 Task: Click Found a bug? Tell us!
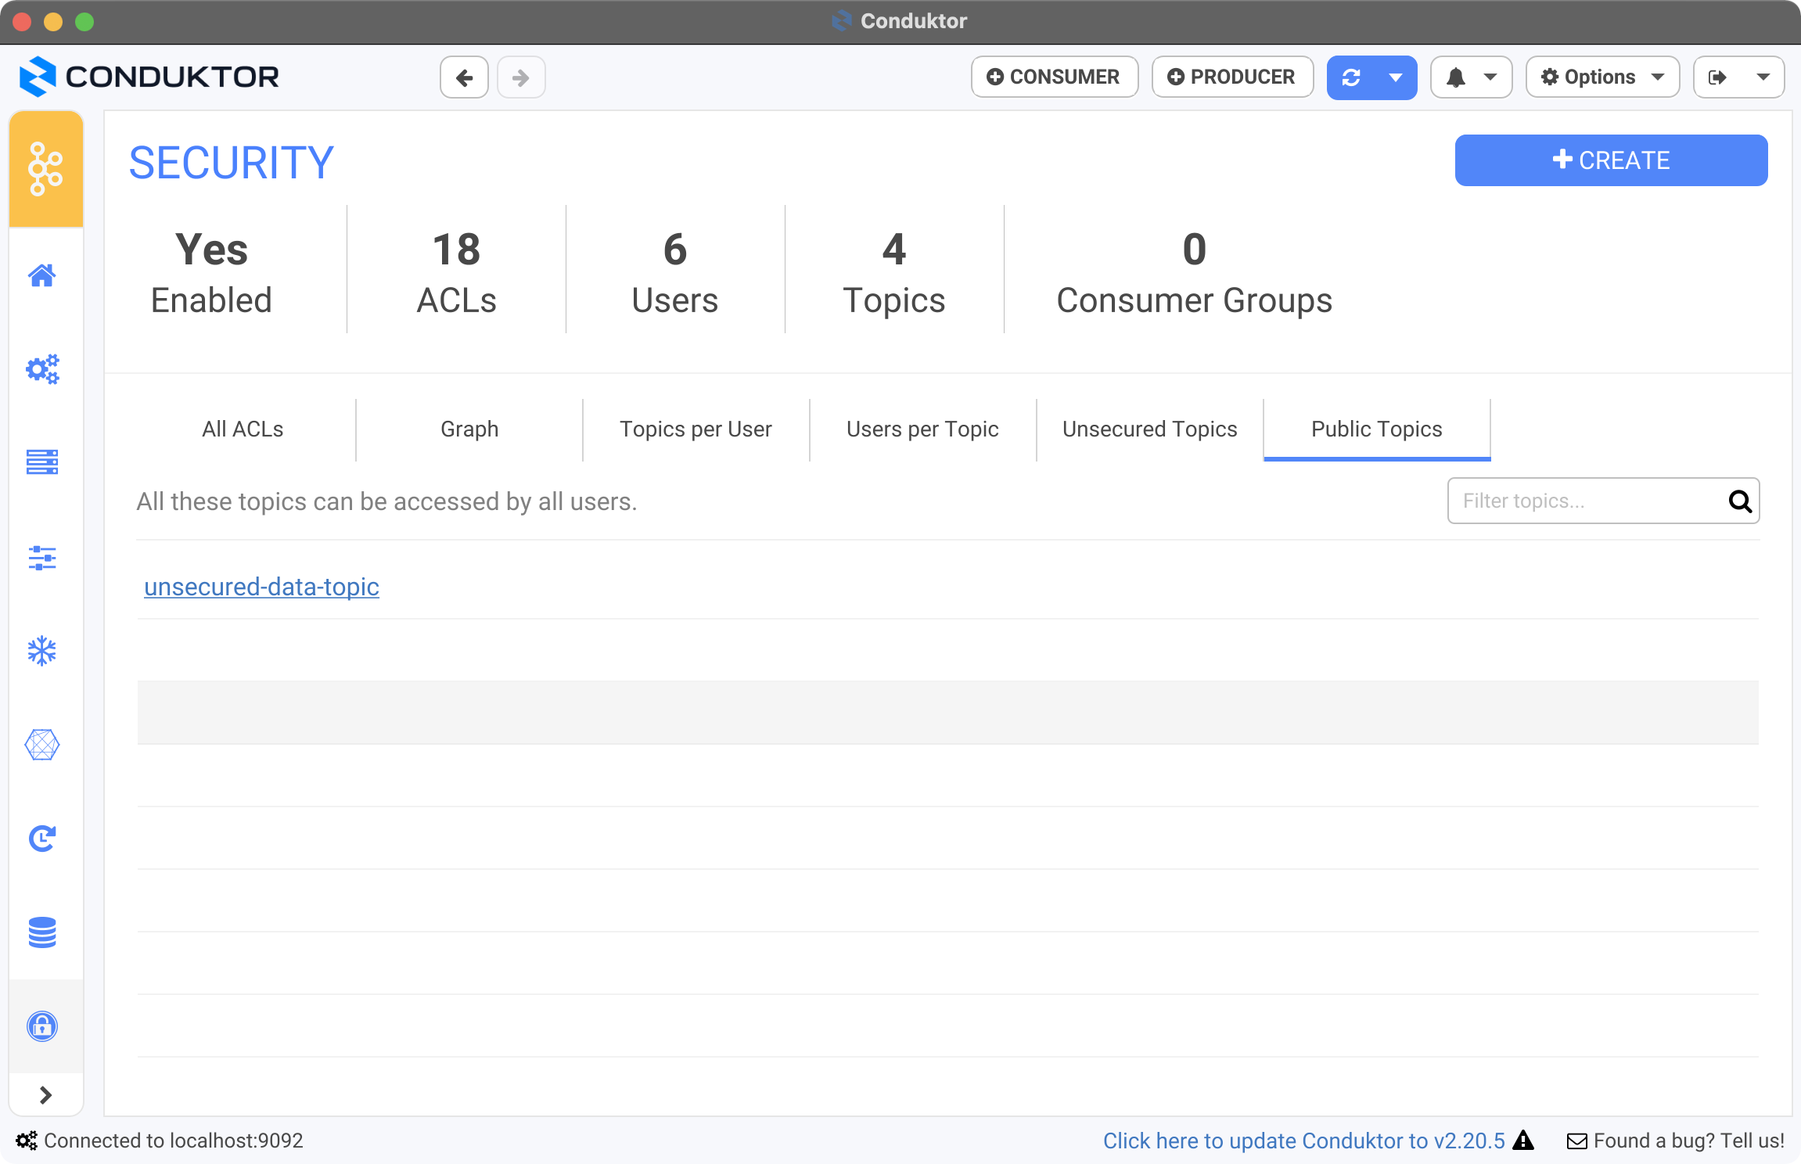pos(1676,1141)
